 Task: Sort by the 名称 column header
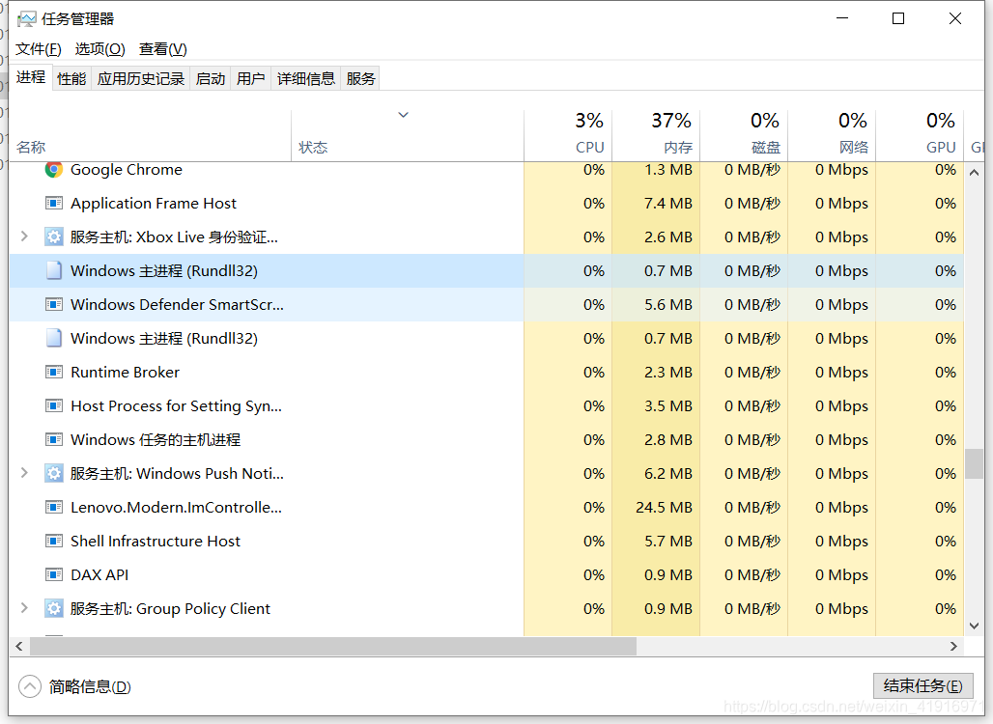[151, 135]
